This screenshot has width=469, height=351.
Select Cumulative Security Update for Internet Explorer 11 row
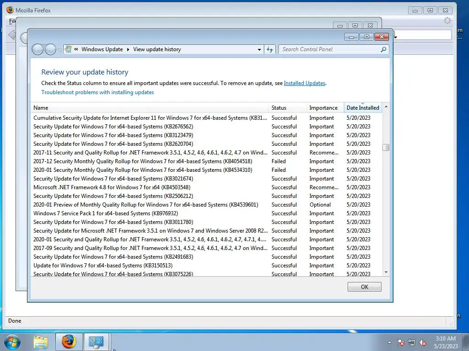(x=207, y=118)
